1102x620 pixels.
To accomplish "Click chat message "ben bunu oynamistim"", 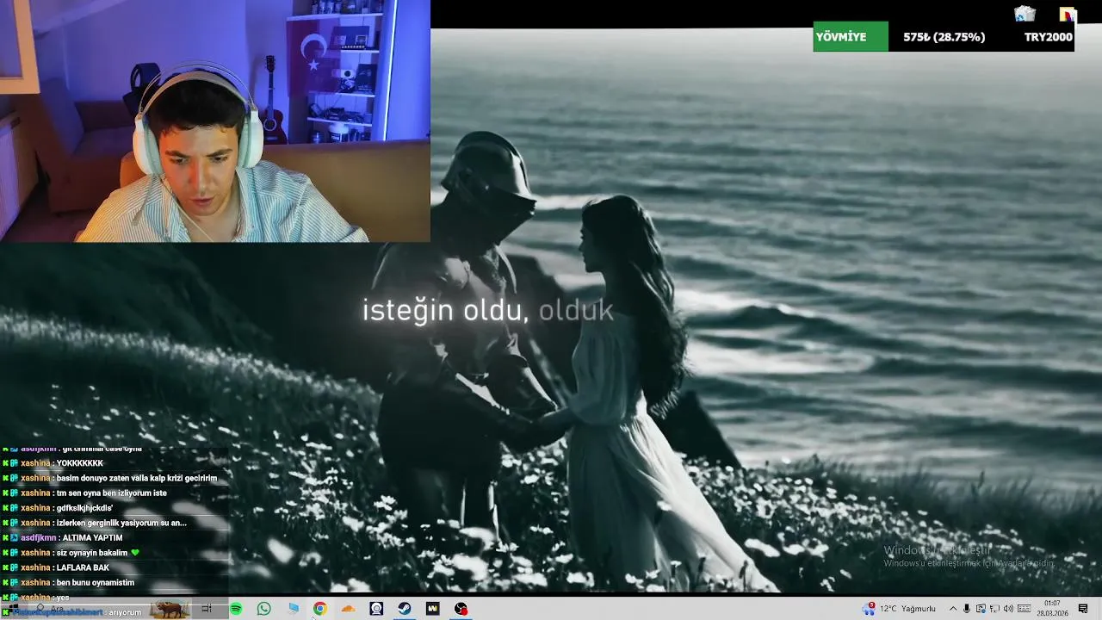I will point(96,583).
